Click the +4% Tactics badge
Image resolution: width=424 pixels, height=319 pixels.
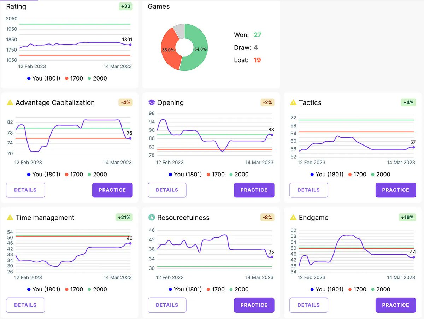(409, 102)
